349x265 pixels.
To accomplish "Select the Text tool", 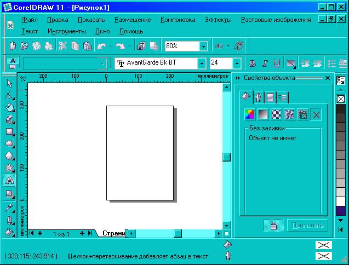I will [9, 180].
